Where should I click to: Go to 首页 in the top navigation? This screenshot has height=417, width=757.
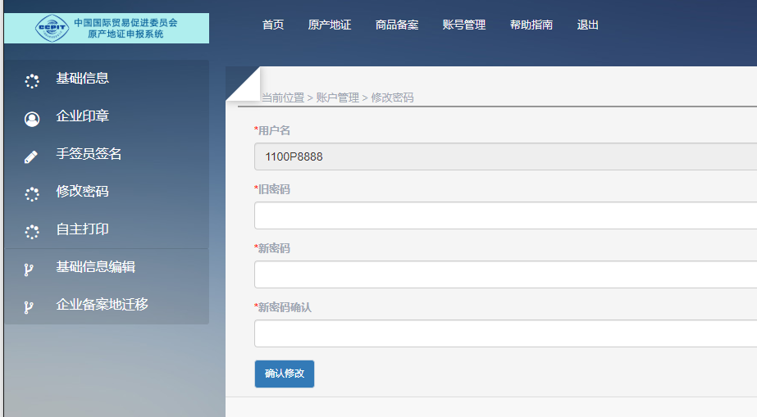tap(273, 25)
